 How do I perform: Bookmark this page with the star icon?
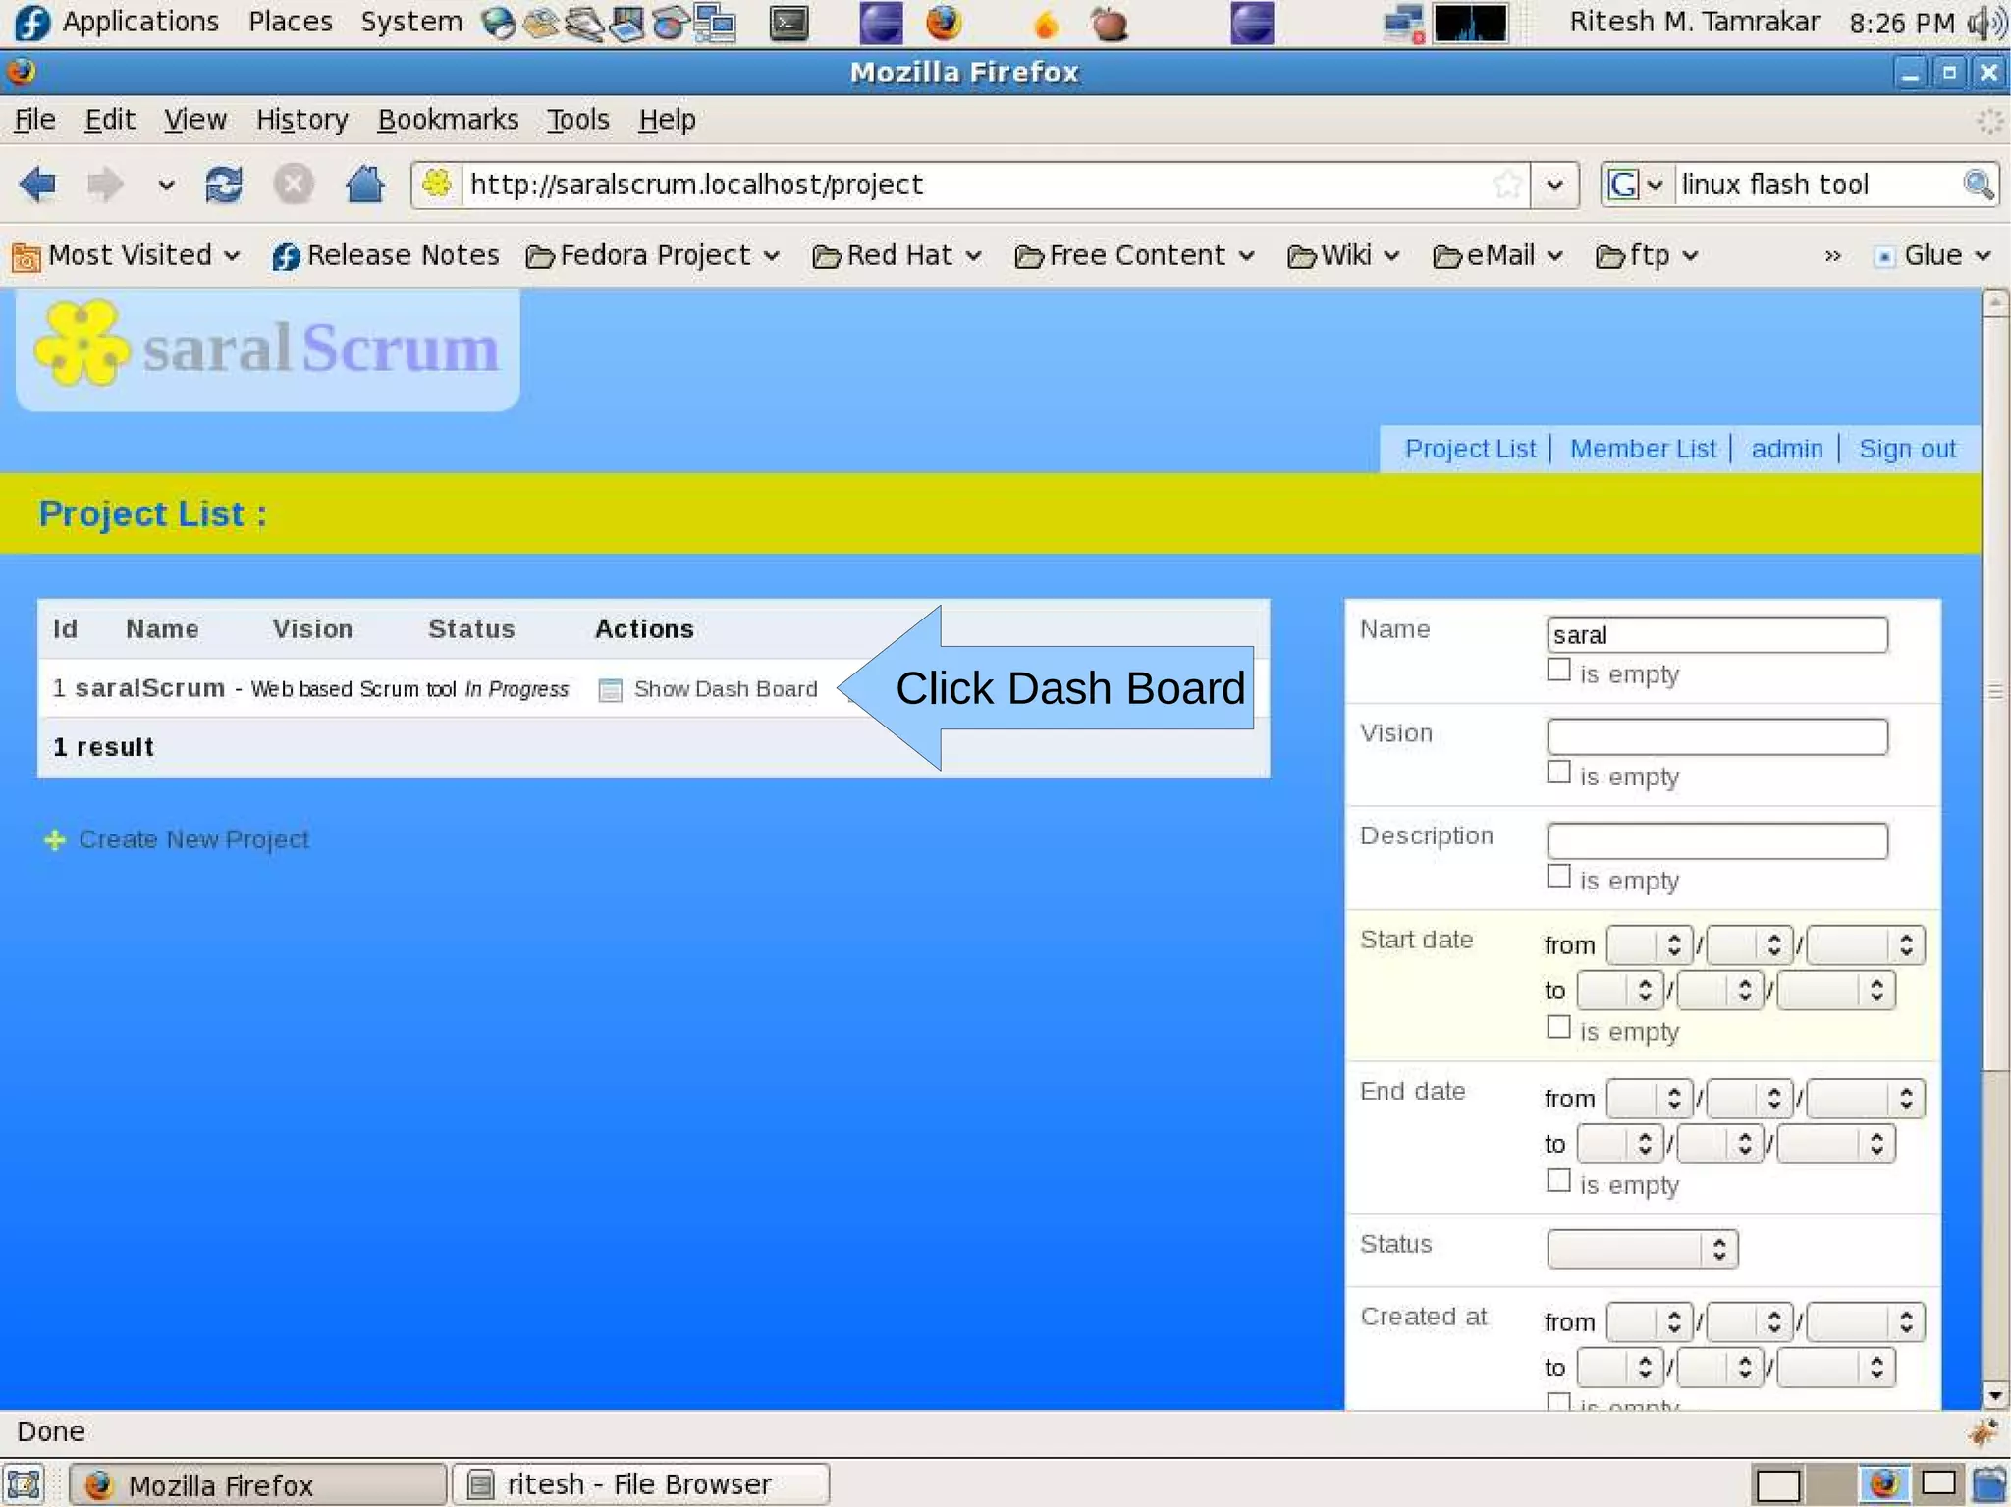1506,184
